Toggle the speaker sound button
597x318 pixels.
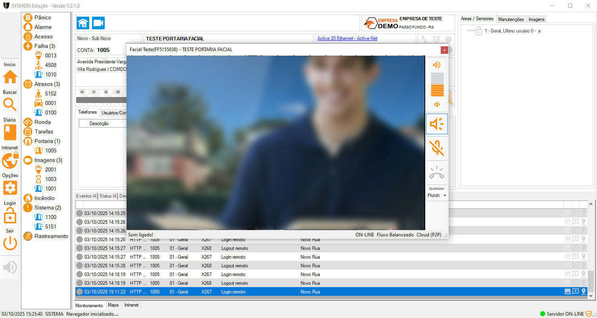tap(437, 124)
